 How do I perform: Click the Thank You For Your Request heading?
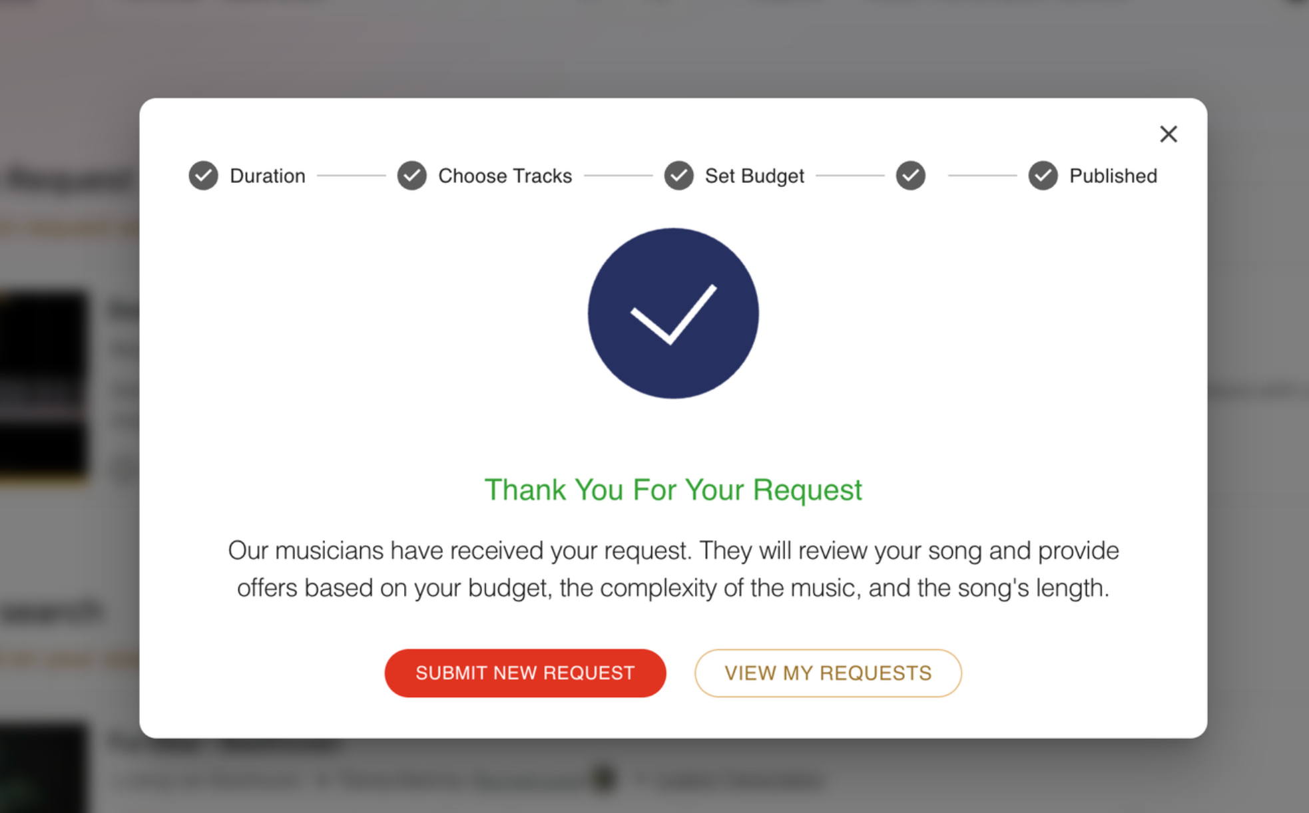point(672,490)
